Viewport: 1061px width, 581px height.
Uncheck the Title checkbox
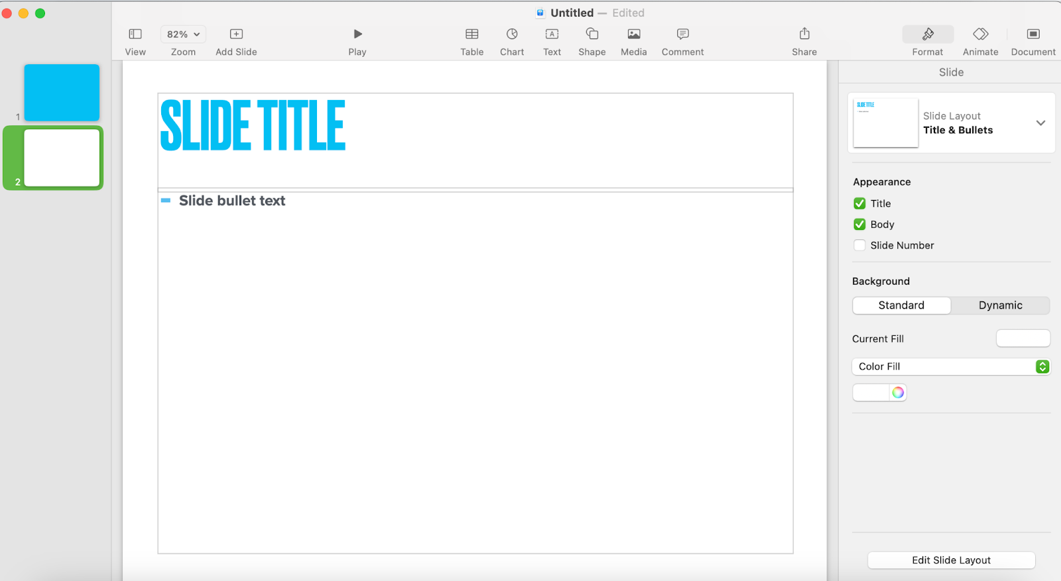(859, 203)
